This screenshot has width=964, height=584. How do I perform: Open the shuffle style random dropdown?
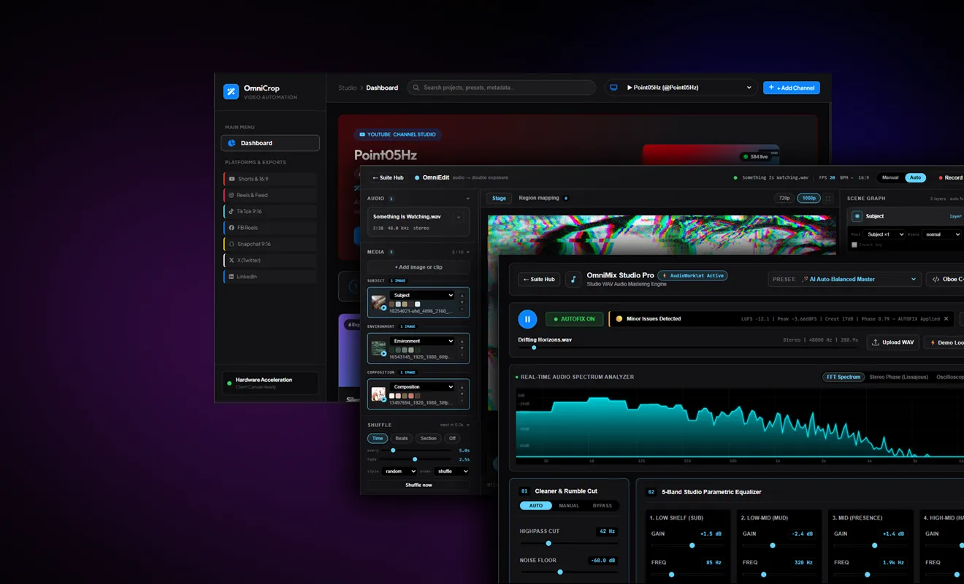coord(399,472)
